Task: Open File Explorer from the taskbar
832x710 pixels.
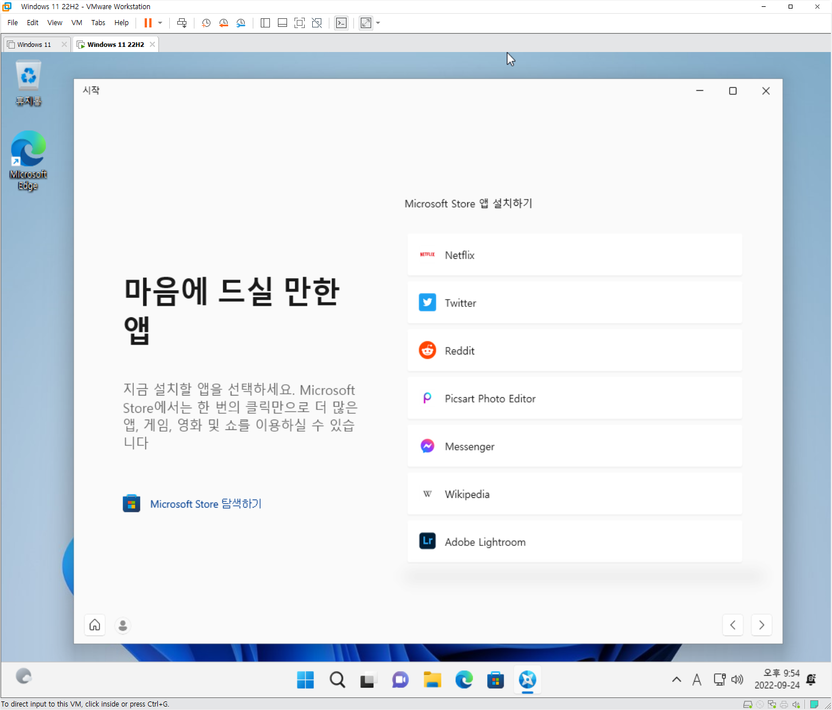Action: (432, 680)
